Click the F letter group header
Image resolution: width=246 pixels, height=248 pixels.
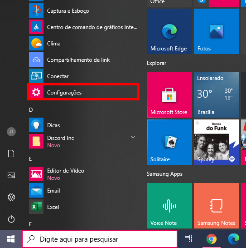pos(30,224)
